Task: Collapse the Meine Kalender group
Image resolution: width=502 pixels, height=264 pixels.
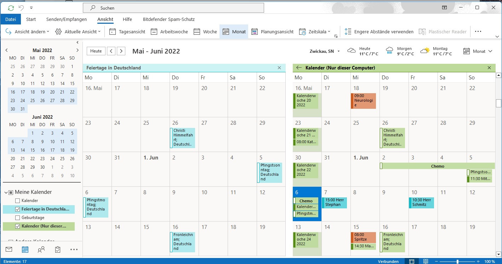Action: pos(6,192)
